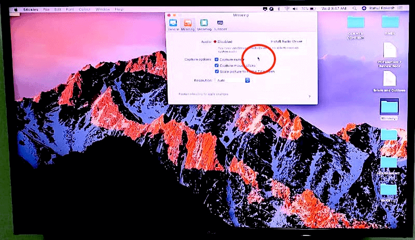This screenshot has height=240, width=415.
Task: Select Briefs and Outlines document
Action: (389, 81)
